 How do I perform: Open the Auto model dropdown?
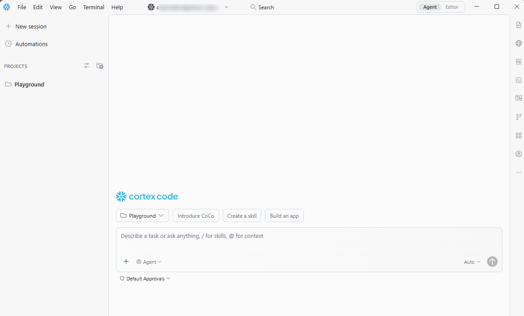472,262
